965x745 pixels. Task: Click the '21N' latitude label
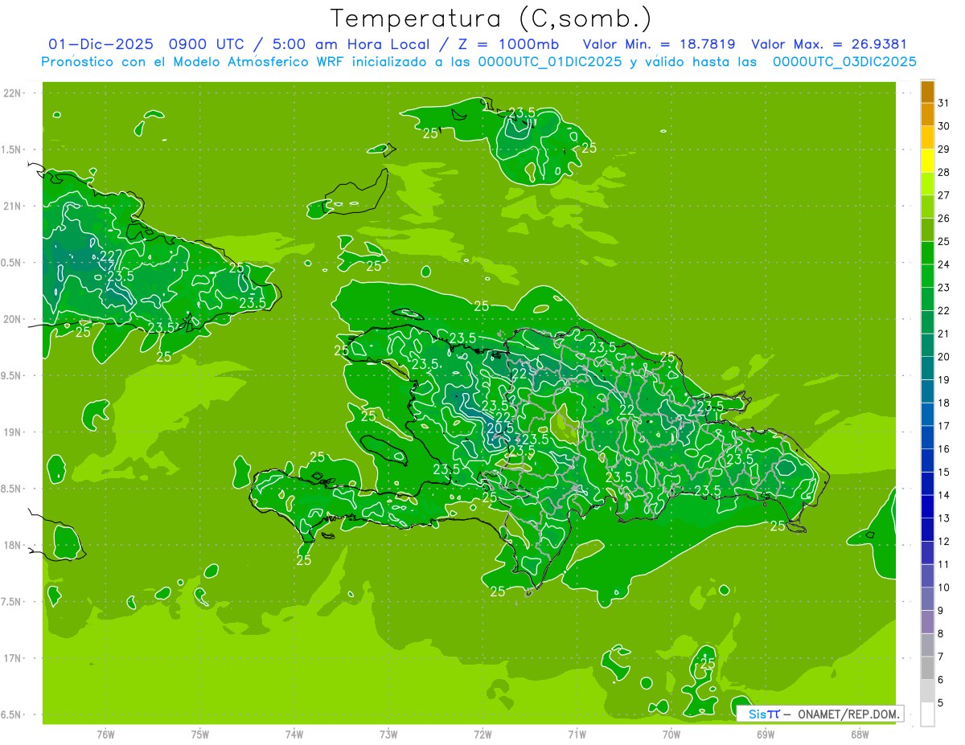click(13, 206)
